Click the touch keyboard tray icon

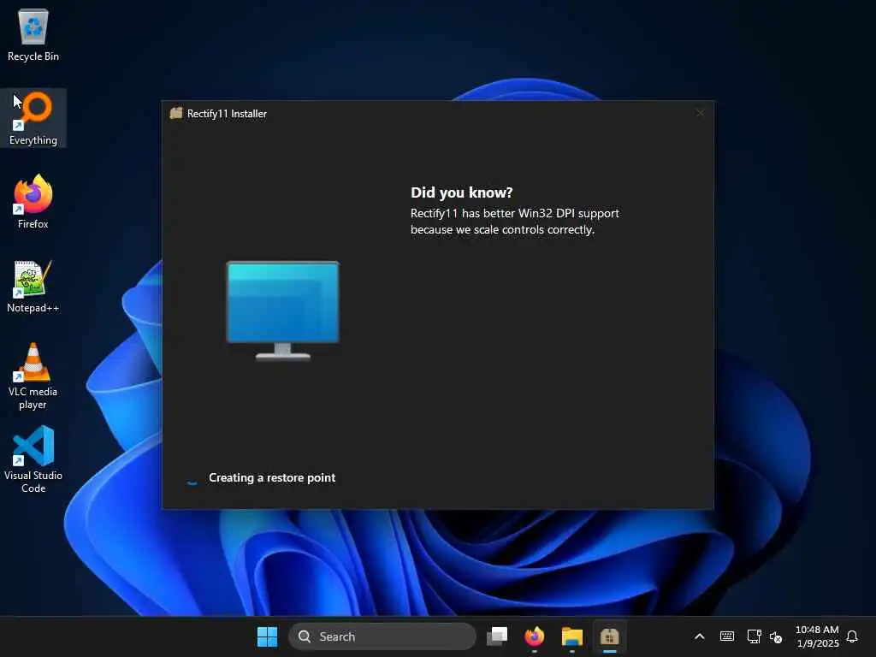(727, 636)
